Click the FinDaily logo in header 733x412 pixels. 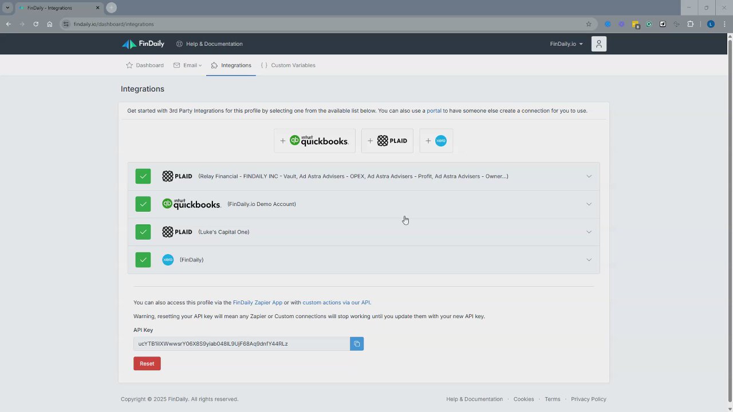[143, 44]
